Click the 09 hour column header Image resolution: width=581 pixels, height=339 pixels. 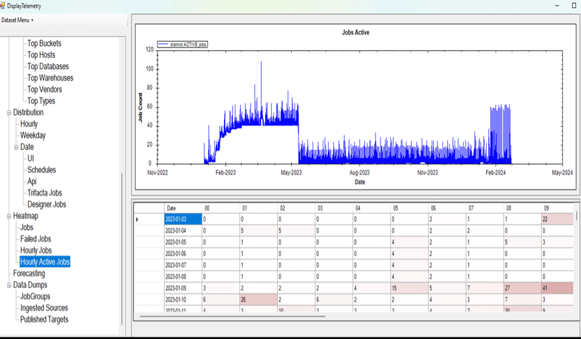coord(557,208)
